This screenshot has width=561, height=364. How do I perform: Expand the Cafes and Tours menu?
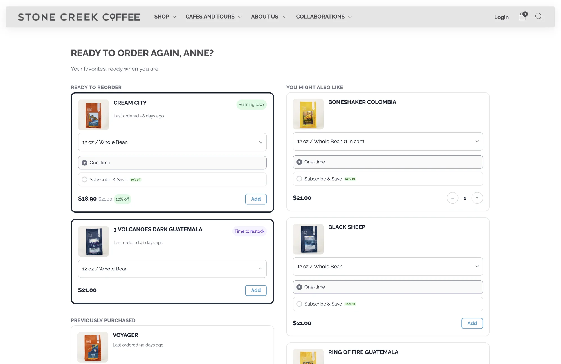click(x=214, y=17)
